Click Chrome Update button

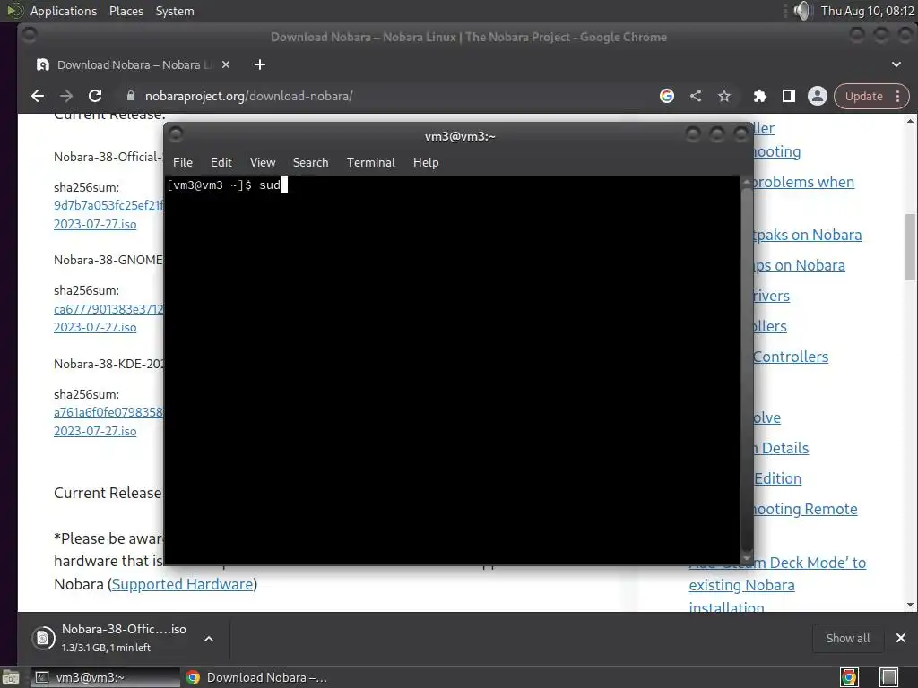coord(863,97)
